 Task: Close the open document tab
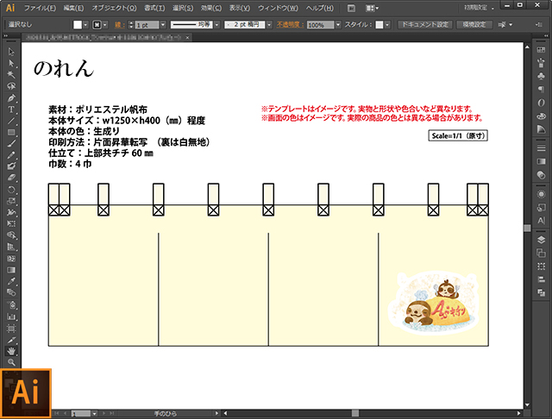click(x=188, y=37)
